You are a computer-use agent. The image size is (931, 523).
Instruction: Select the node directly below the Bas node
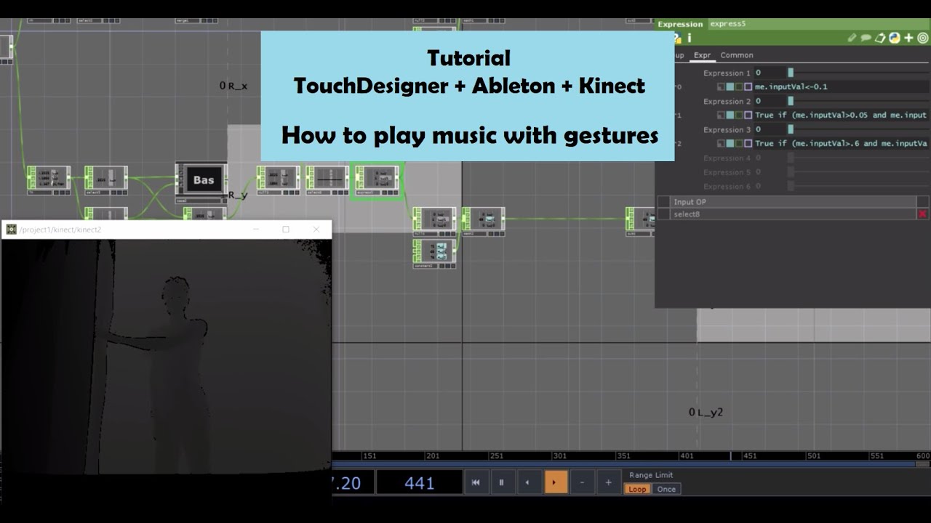(x=204, y=214)
